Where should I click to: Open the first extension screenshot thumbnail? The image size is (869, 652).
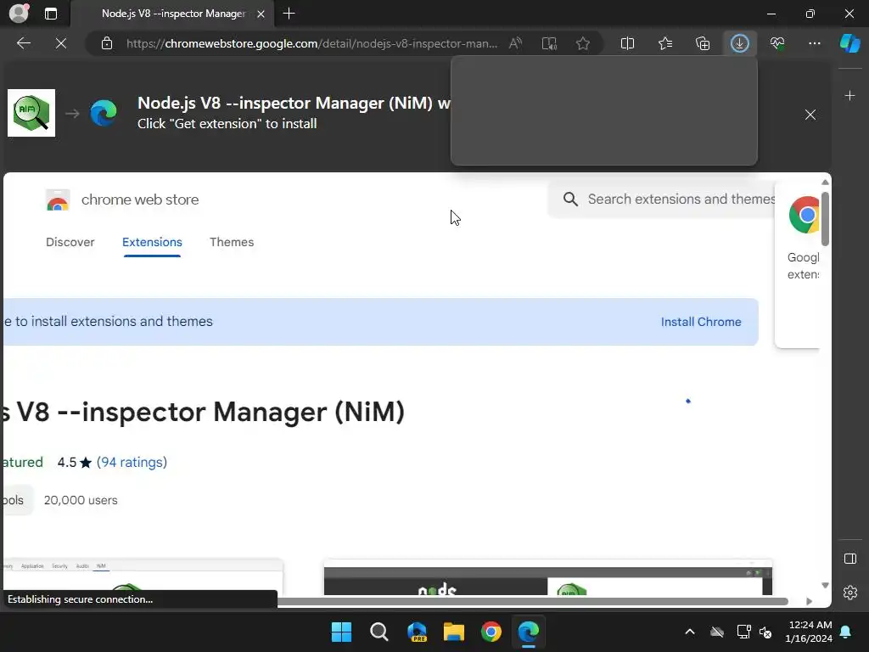point(143,576)
